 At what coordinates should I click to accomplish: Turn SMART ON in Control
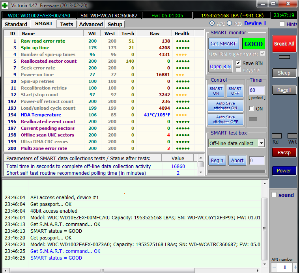216,91
